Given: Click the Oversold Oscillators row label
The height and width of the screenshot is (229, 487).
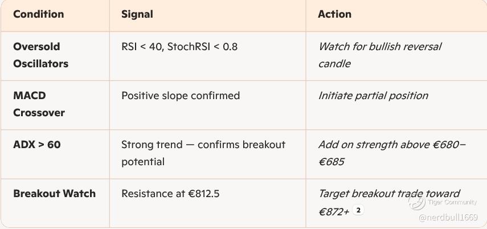Looking at the screenshot, I should click(x=40, y=55).
